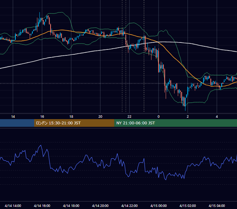Click the '4/15 02:00' date label
Image resolution: width=237 pixels, height=209 pixels.
tap(188, 206)
